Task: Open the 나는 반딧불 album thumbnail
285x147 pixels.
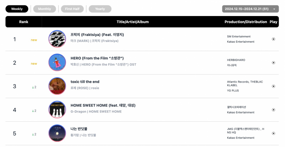Action: tap(57, 133)
